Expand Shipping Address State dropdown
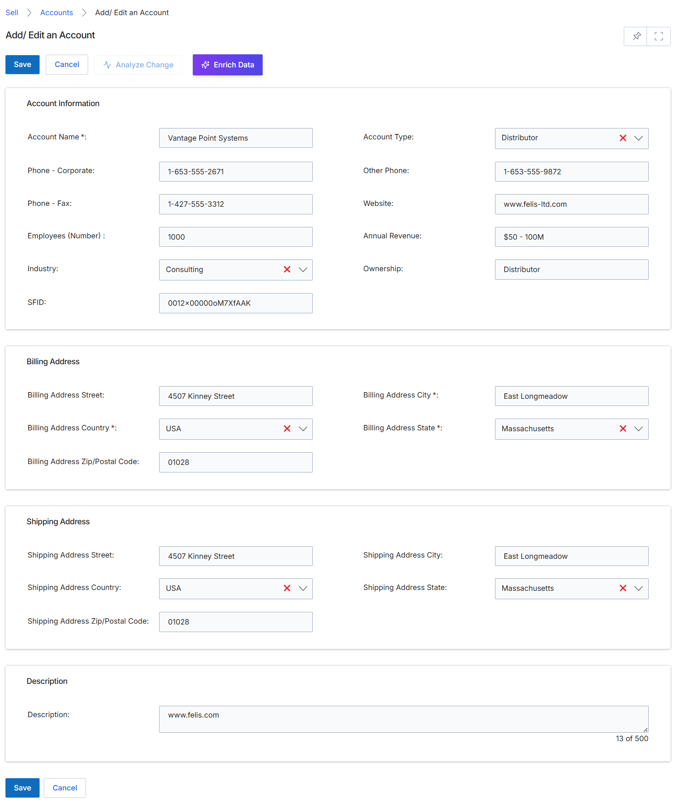The width and height of the screenshot is (679, 806). point(638,588)
